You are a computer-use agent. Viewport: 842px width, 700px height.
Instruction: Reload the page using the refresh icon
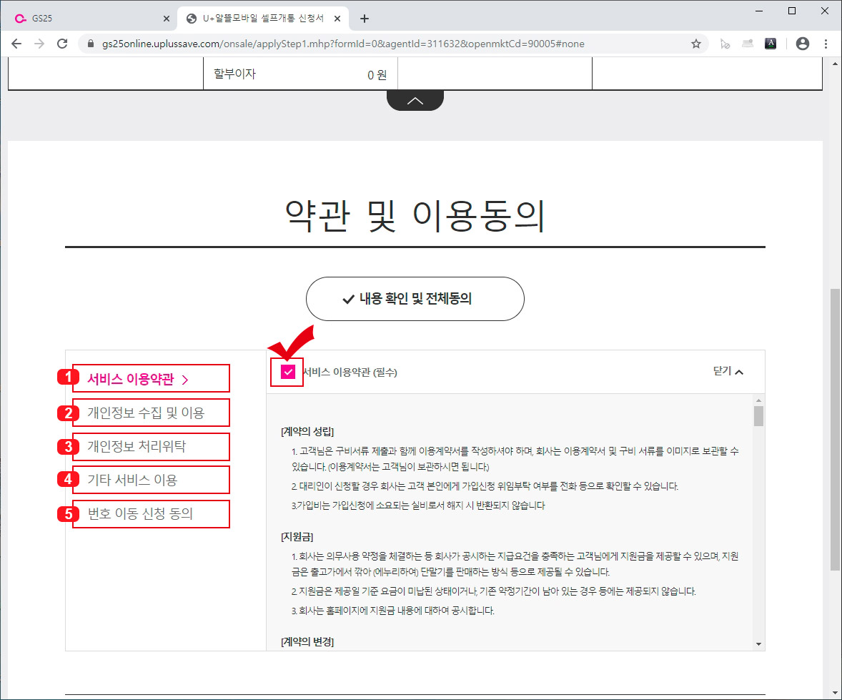(x=62, y=43)
